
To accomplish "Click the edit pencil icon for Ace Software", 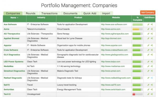I will point(148,24).
